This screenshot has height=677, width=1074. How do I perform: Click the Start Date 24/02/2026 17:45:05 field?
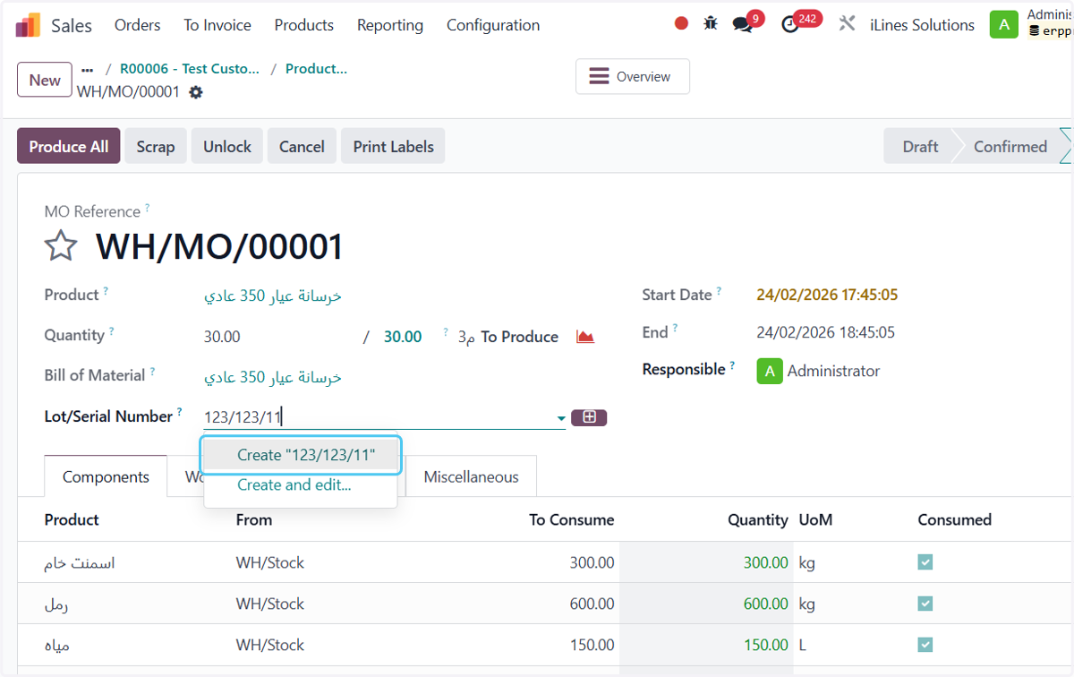coord(827,295)
